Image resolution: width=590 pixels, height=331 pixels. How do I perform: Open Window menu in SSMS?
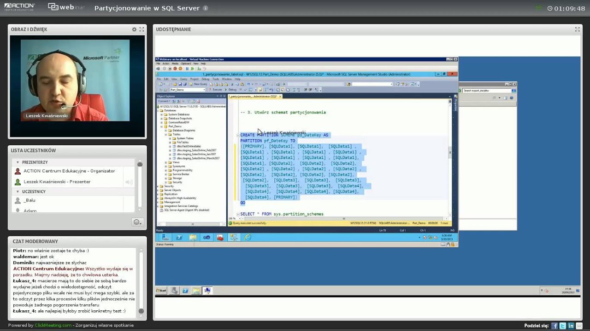227,79
